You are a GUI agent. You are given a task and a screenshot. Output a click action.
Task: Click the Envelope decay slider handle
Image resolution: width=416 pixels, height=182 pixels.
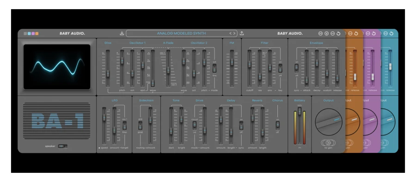pyautogui.click(x=317, y=63)
